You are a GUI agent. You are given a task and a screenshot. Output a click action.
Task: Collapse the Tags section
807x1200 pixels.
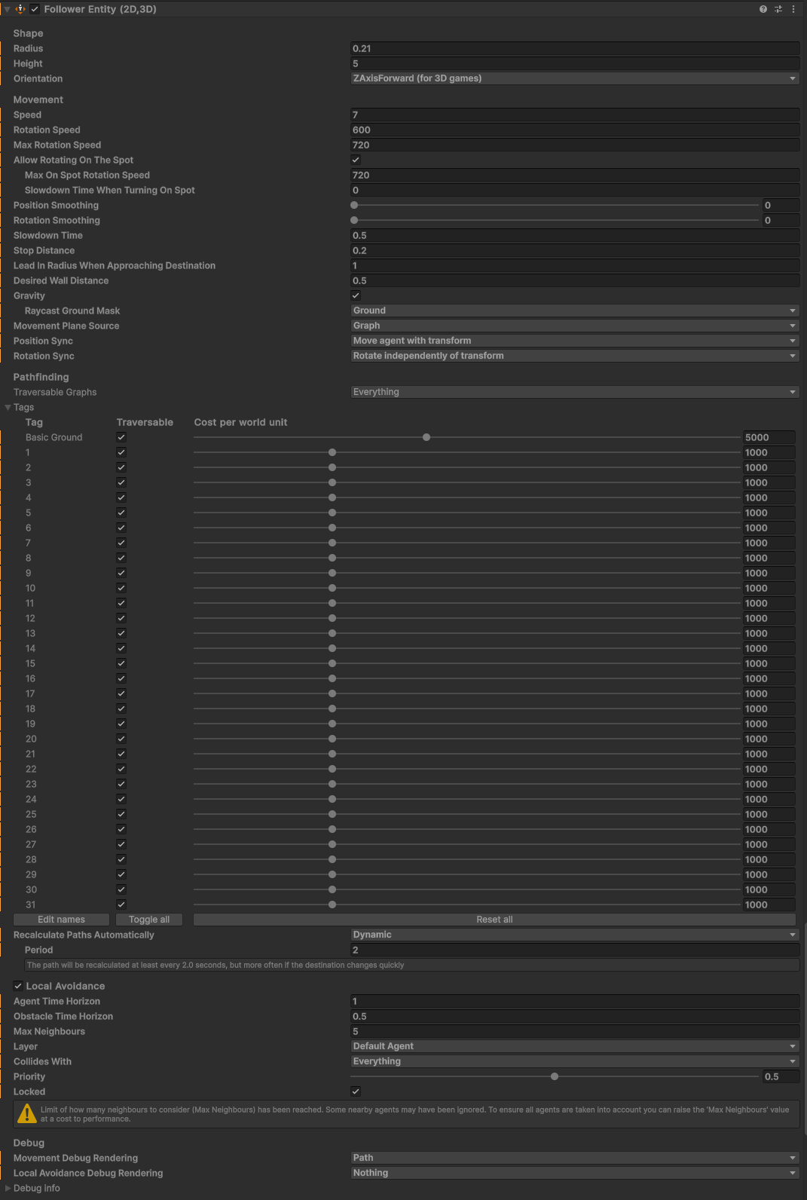point(8,407)
